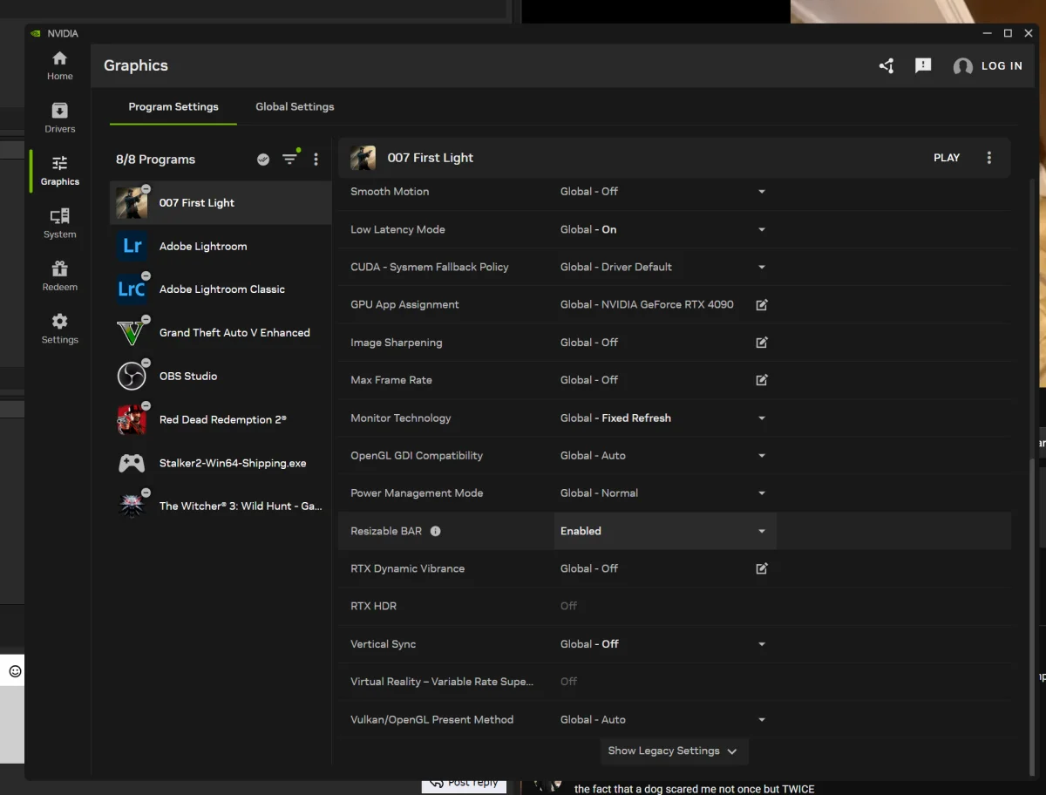Viewport: 1046px width, 795px height.
Task: Click the Resizable BAR info icon
Action: [x=436, y=531]
